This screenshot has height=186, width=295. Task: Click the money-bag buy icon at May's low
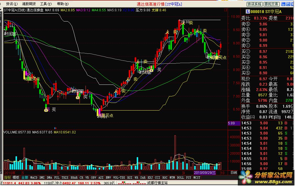[46, 110]
